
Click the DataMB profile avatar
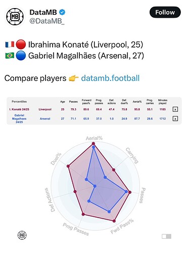coord(15,17)
